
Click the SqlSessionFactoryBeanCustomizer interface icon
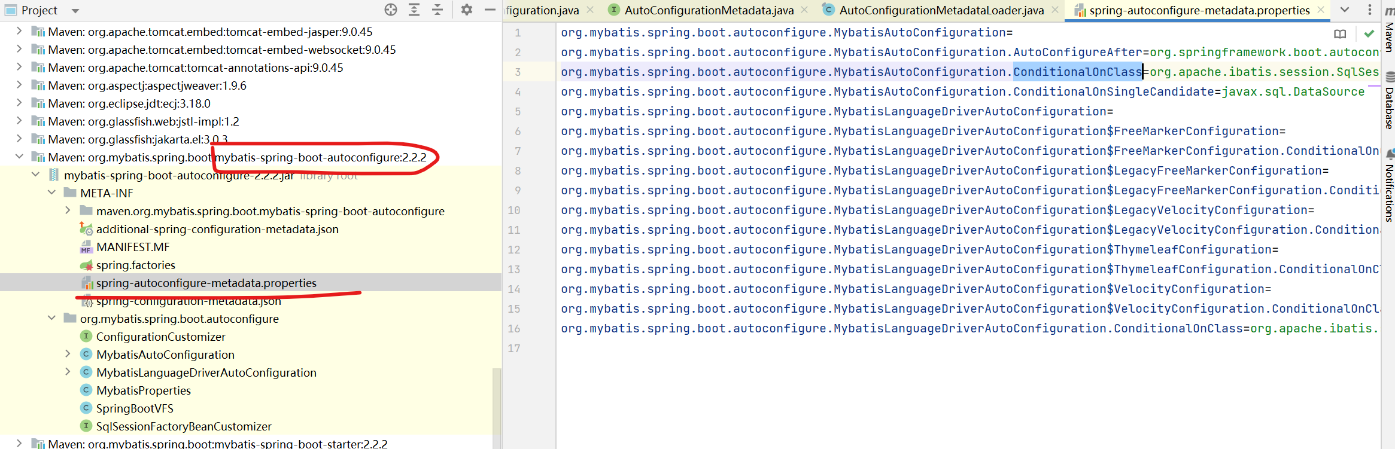pos(86,426)
